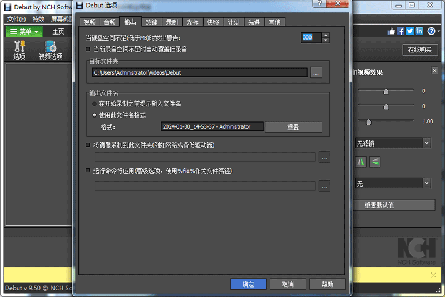Expand the arrow next to help icon
Viewport: 445px width, 297px height.
point(439,31)
